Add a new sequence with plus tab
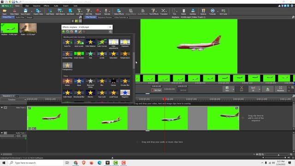This screenshot has width=295, height=166. click(17, 96)
